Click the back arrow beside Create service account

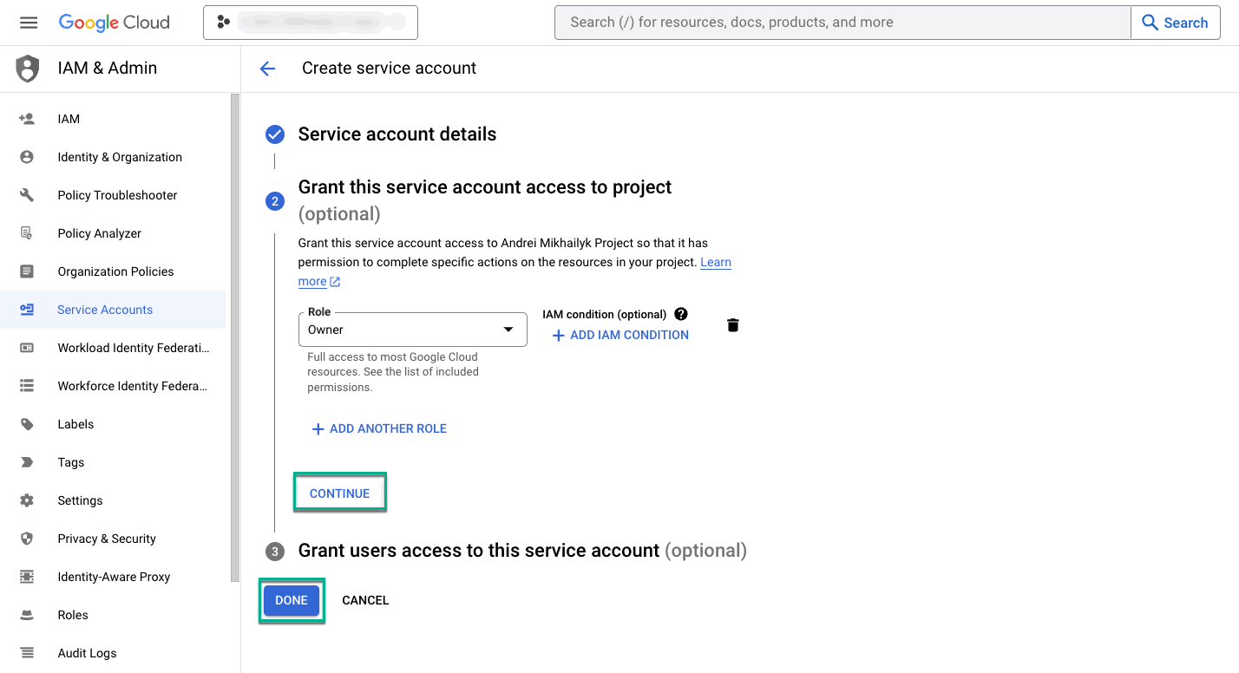click(267, 69)
